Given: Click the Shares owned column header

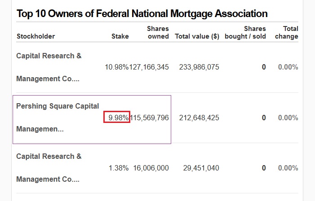Looking at the screenshot, I should (x=158, y=32).
